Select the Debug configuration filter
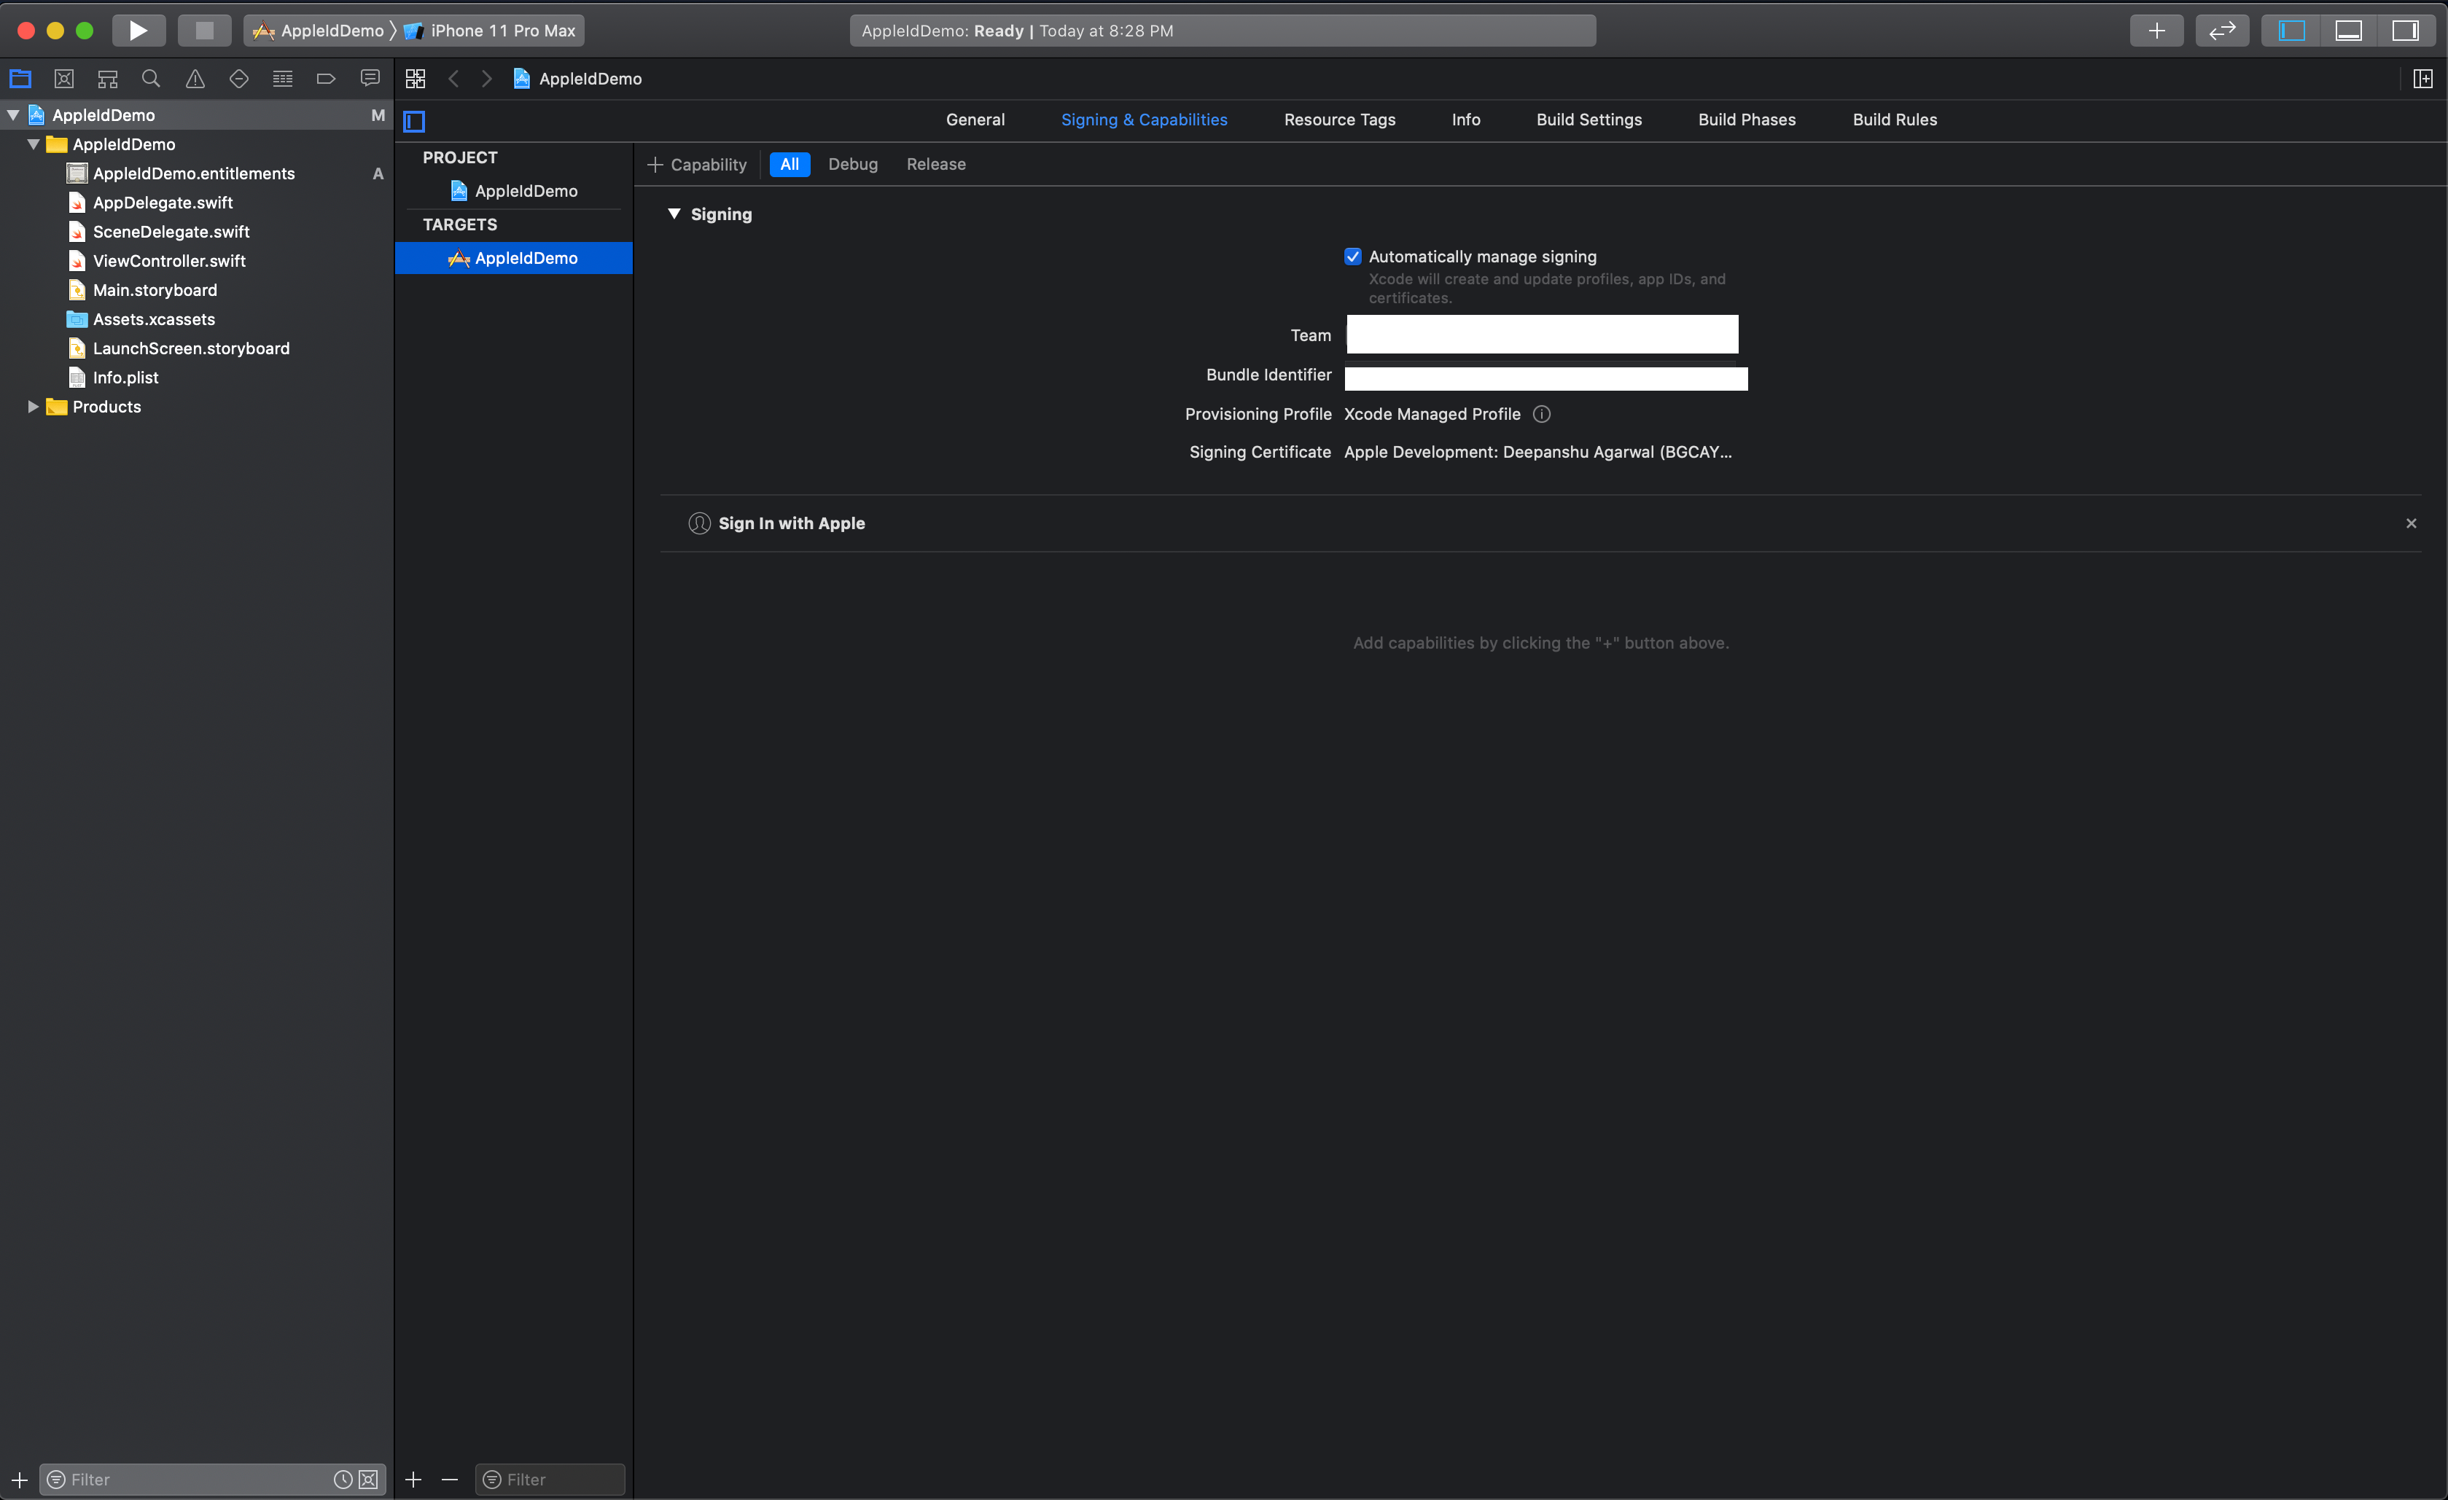The height and width of the screenshot is (1500, 2448). point(852,164)
